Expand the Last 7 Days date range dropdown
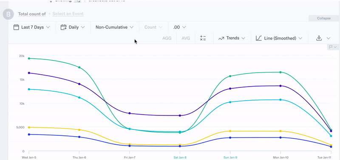 coord(31,27)
